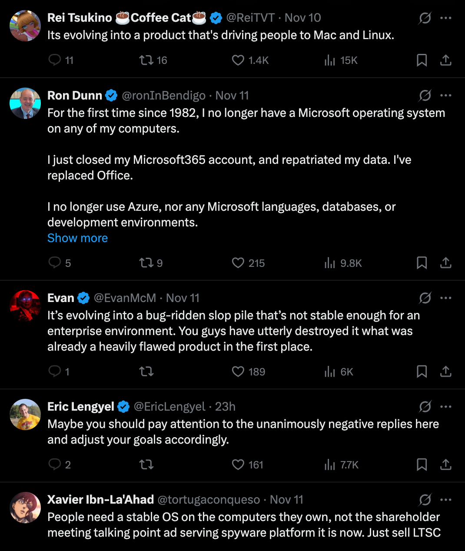Repost Ron Dunn's tweet
The height and width of the screenshot is (551, 465).
pos(146,263)
